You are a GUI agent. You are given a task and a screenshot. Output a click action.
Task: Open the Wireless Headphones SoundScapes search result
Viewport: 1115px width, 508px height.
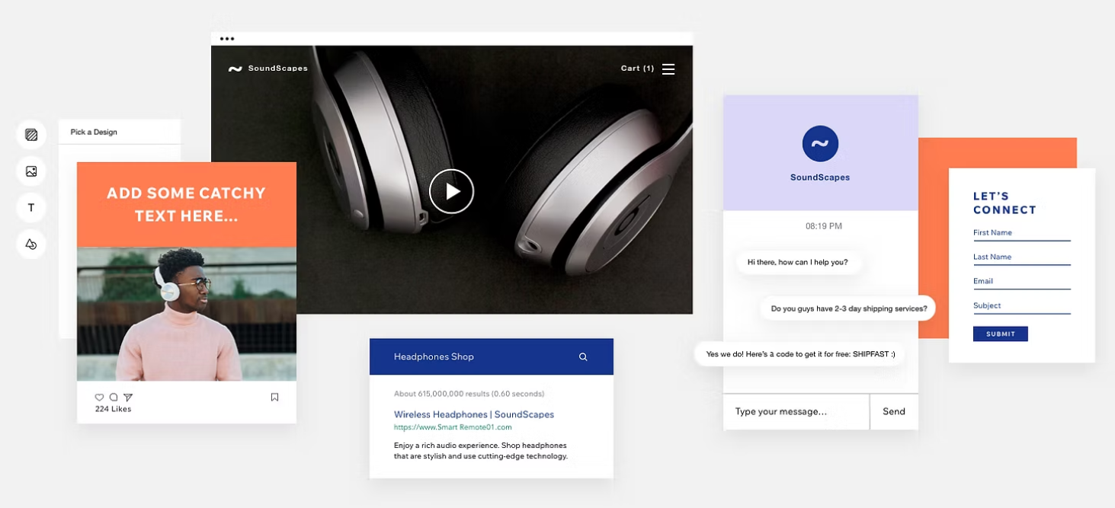pos(473,414)
